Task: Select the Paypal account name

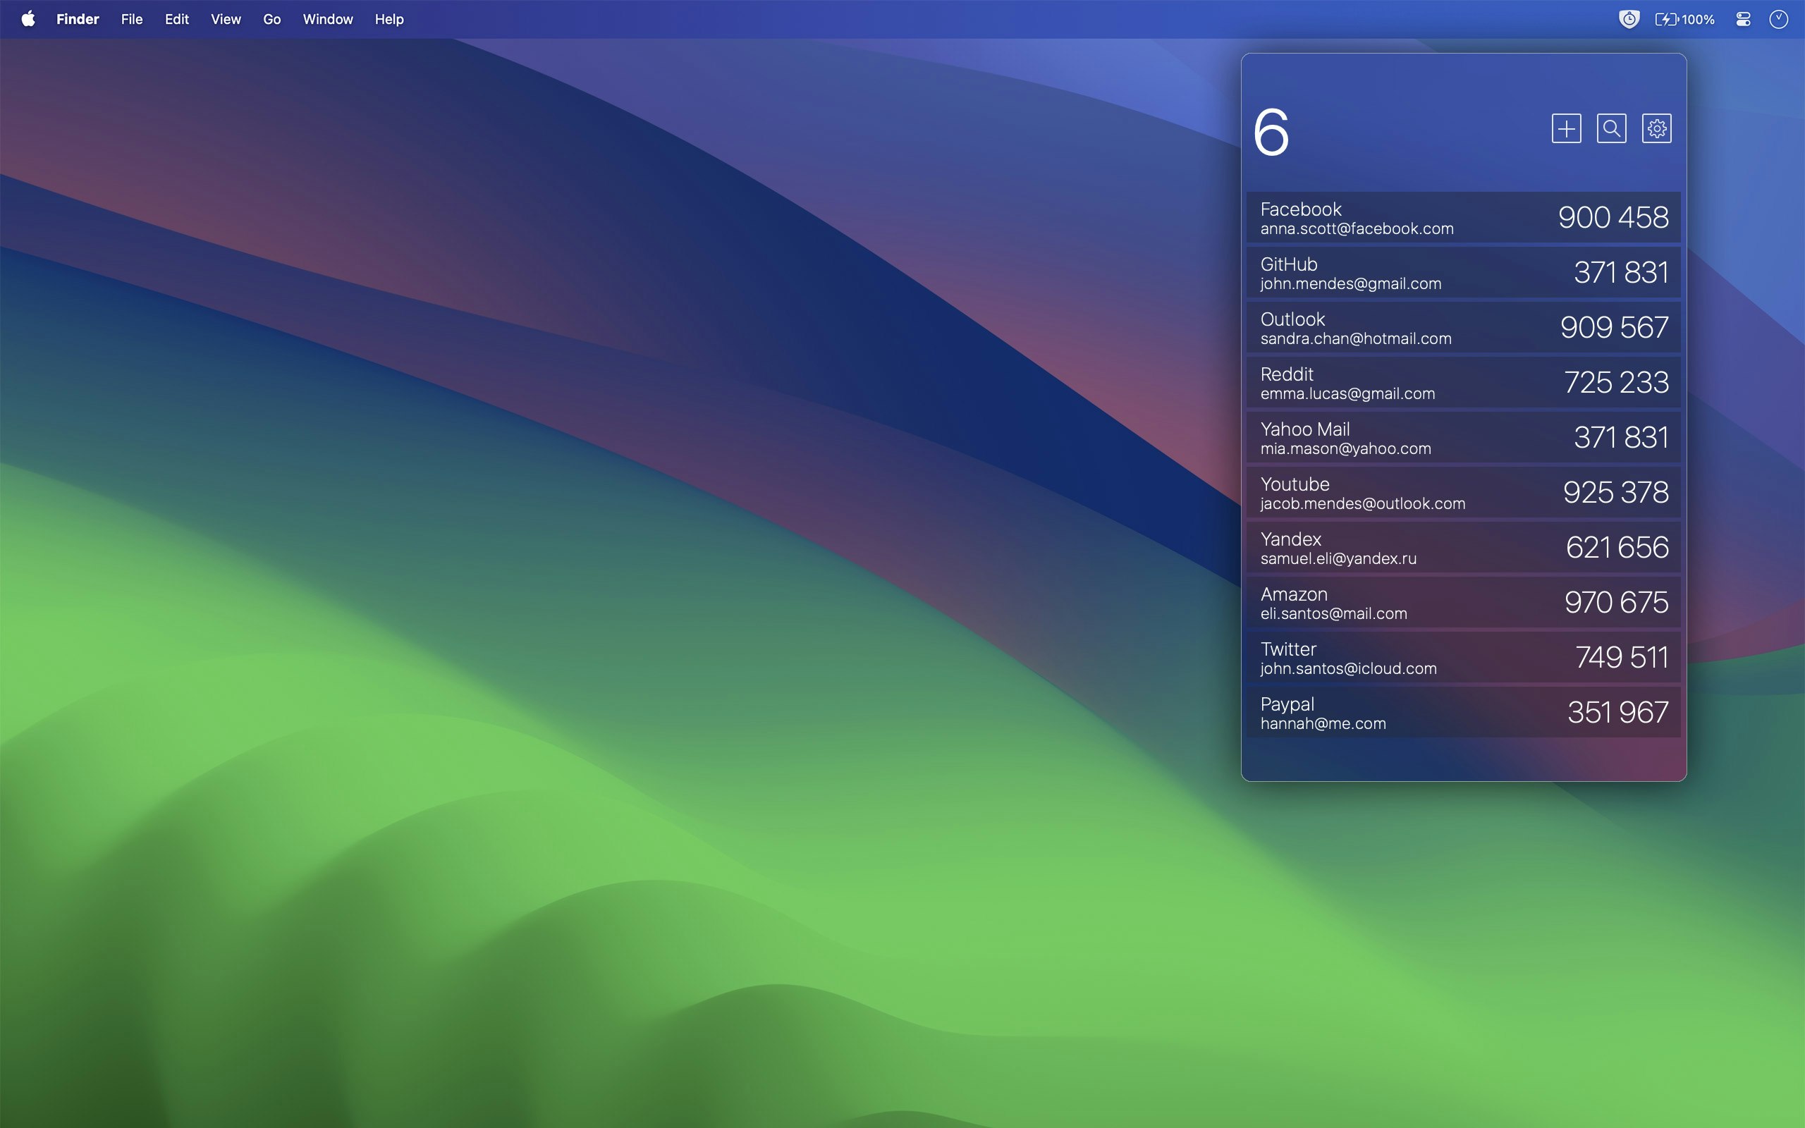Action: (1287, 704)
